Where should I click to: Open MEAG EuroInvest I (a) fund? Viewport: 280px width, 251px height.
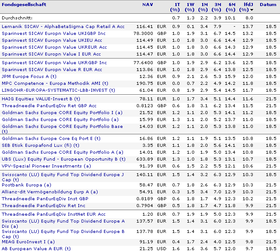click(x=28, y=242)
